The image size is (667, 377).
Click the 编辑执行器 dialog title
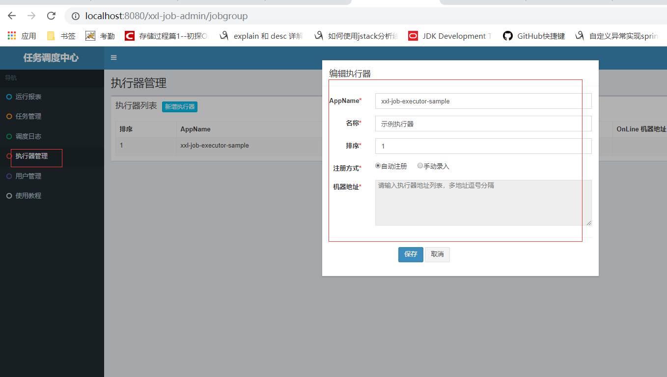pyautogui.click(x=350, y=74)
